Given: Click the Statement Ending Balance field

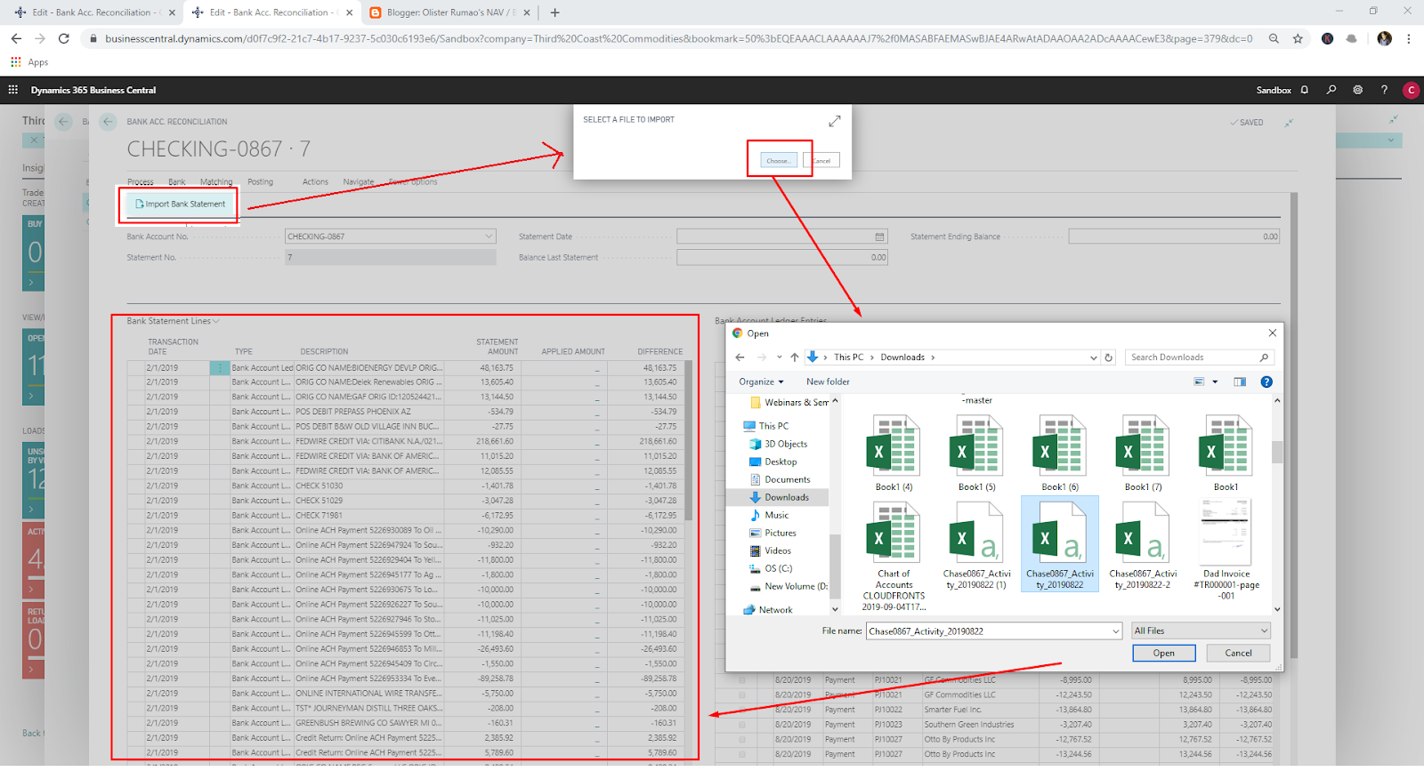Looking at the screenshot, I should pyautogui.click(x=1174, y=237).
